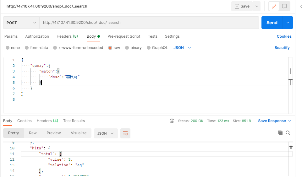Screen dimensions: 302x177
Task: Open the response JSON format dropdown
Action: click(106, 133)
